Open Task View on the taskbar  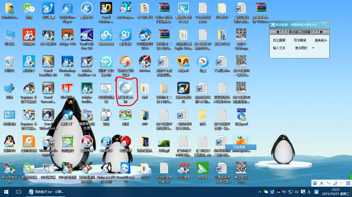pos(19,192)
